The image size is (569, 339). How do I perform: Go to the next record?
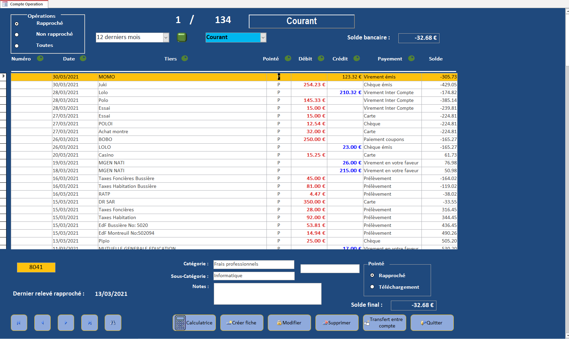(x=66, y=323)
